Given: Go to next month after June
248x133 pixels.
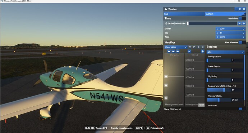Looking at the screenshot, I should point(244,29).
